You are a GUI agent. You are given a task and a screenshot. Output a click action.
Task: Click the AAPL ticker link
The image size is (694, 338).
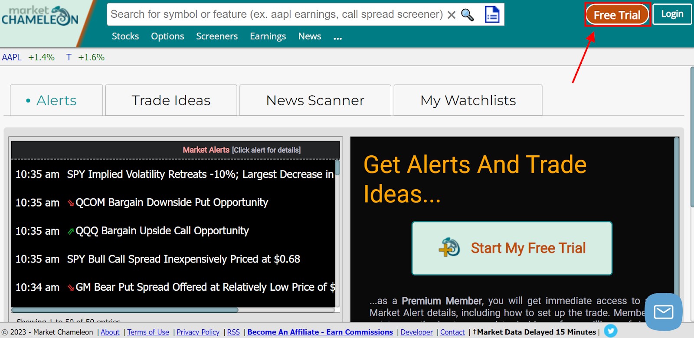[x=12, y=57]
